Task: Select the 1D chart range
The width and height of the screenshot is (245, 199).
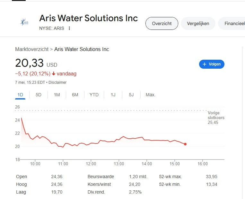Action: pyautogui.click(x=20, y=95)
